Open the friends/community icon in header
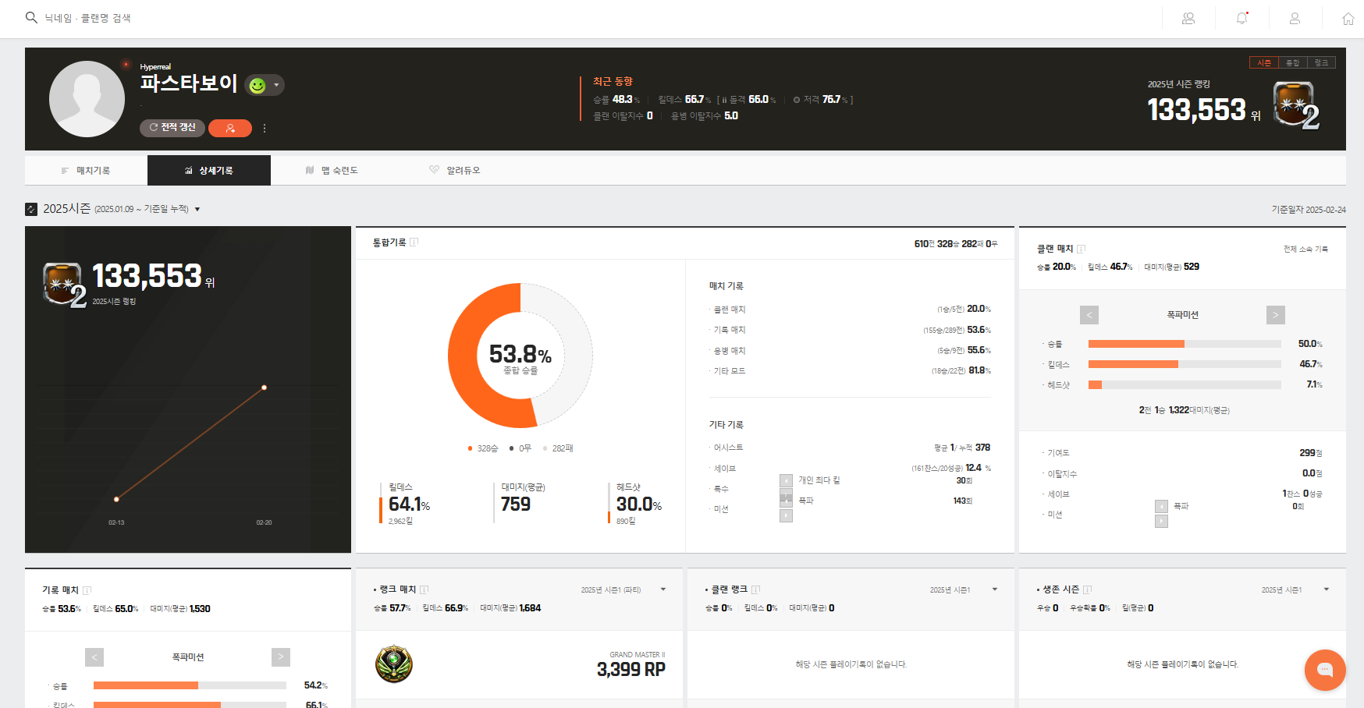 coord(1188,18)
